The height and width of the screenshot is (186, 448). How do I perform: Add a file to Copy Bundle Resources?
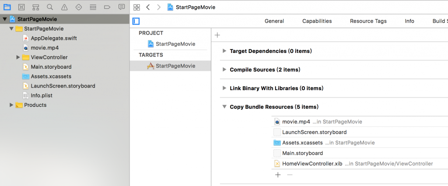coord(277,175)
